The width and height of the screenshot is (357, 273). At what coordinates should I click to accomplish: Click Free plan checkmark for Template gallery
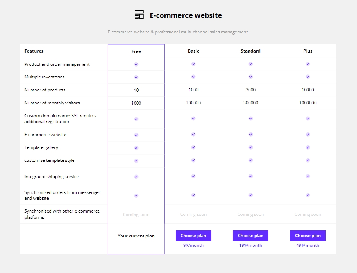136,148
